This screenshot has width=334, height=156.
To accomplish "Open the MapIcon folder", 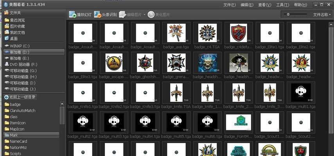I will point(14,129).
